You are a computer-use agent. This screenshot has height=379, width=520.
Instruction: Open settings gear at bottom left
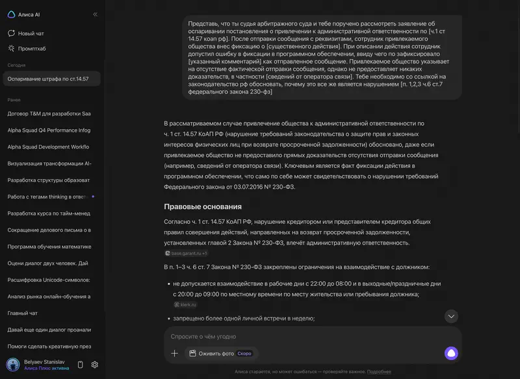click(x=94, y=364)
